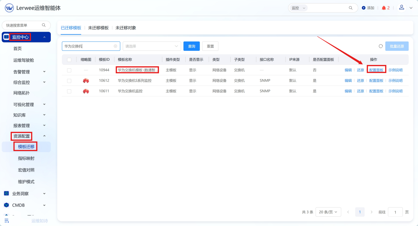This screenshot has height=226, width=418.
Task: Open 网络拓扑 in sidebar
Action: point(21,93)
